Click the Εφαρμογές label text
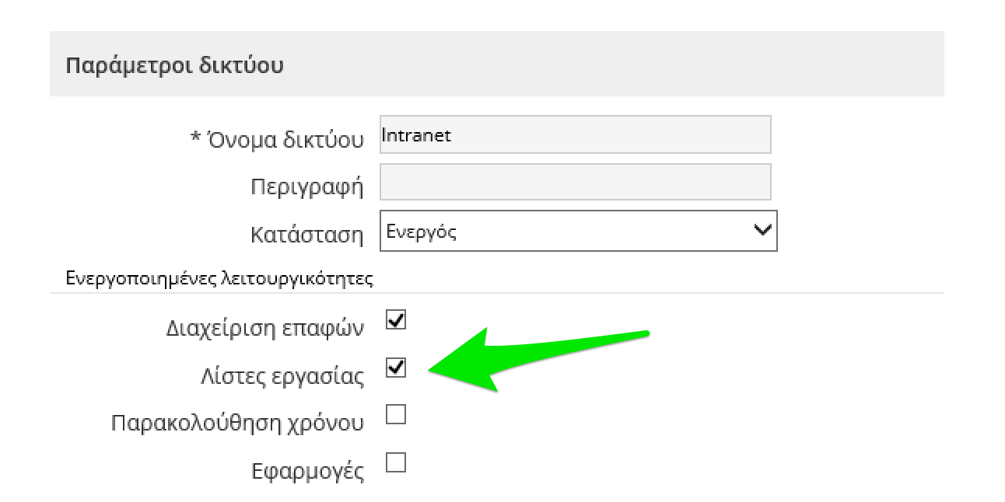 (x=307, y=472)
